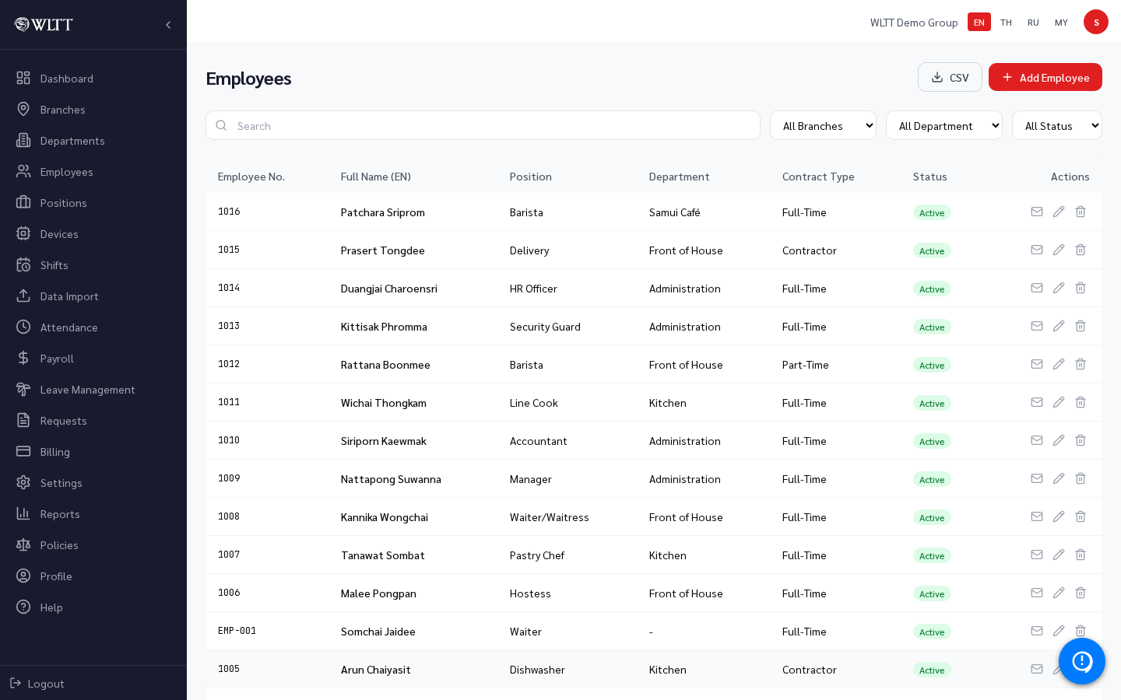Image resolution: width=1121 pixels, height=700 pixels.
Task: Send email to Tanawat Sombat
Action: tap(1037, 555)
